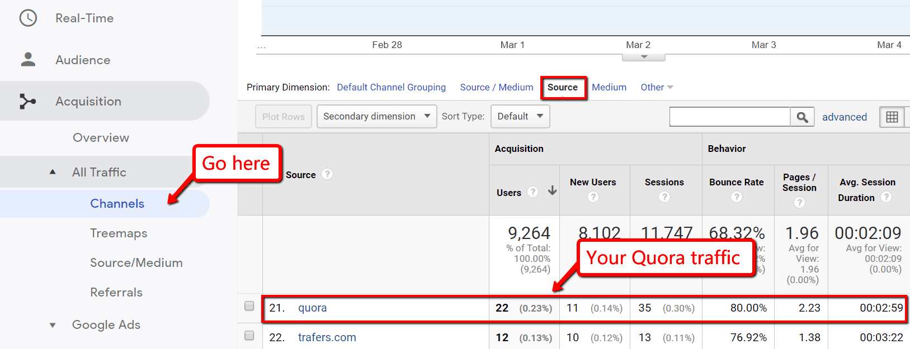Click the Acquisition branching icon

[x=27, y=101]
